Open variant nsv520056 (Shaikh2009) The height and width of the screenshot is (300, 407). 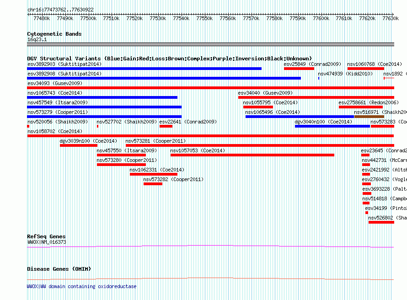(58, 122)
